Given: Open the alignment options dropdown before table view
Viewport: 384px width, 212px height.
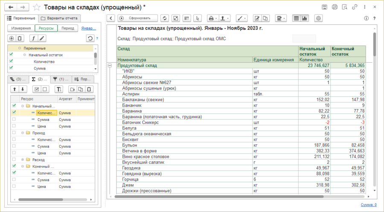Looking at the screenshot, I should (x=281, y=18).
